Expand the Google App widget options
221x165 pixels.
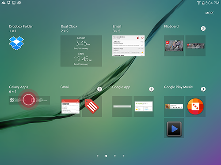pos(151,89)
